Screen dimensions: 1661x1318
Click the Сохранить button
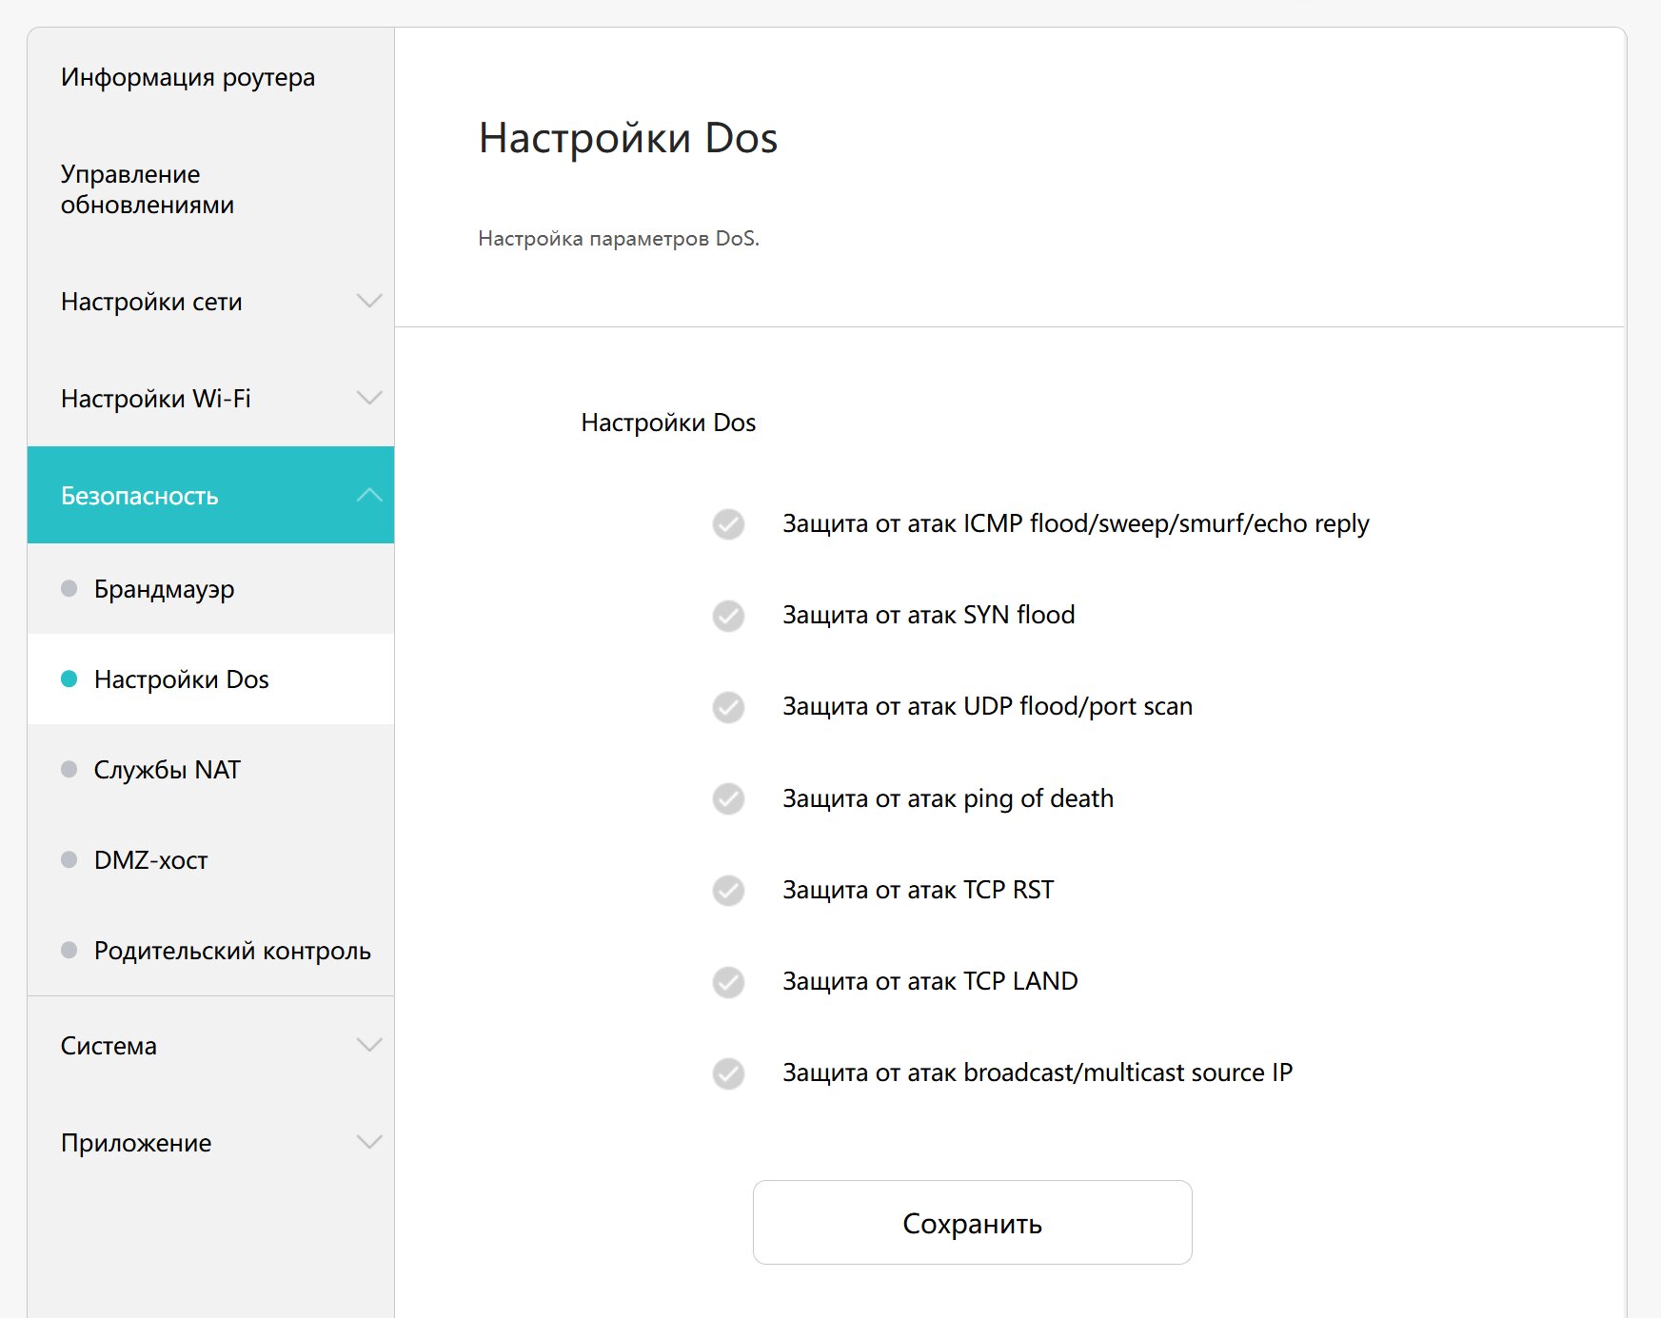click(x=972, y=1223)
